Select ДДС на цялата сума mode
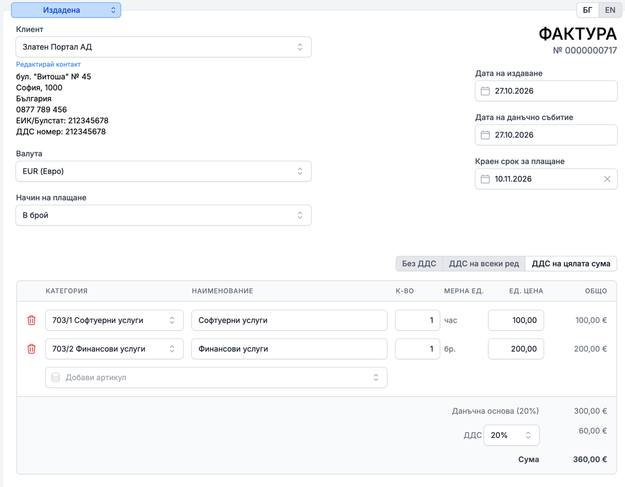The width and height of the screenshot is (625, 487). point(571,264)
